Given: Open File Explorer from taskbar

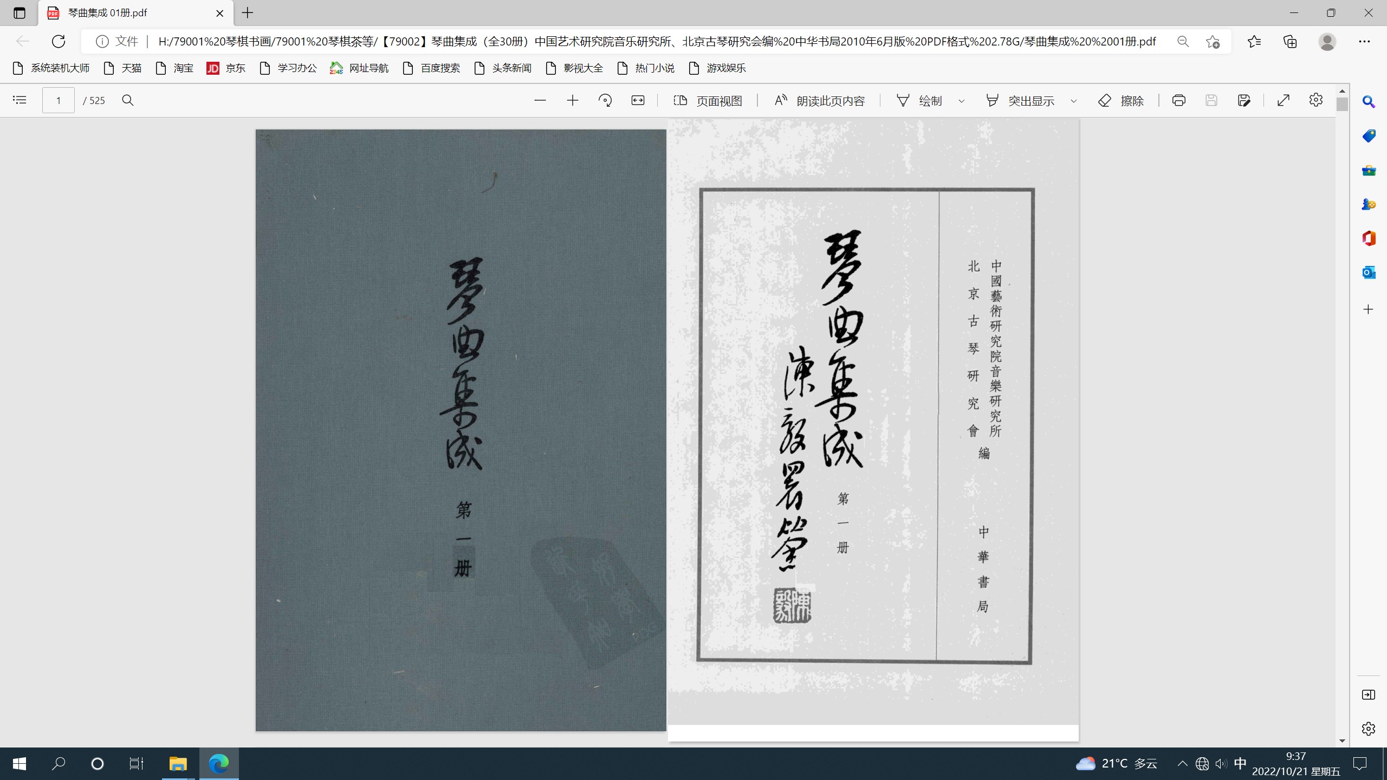Looking at the screenshot, I should (178, 764).
